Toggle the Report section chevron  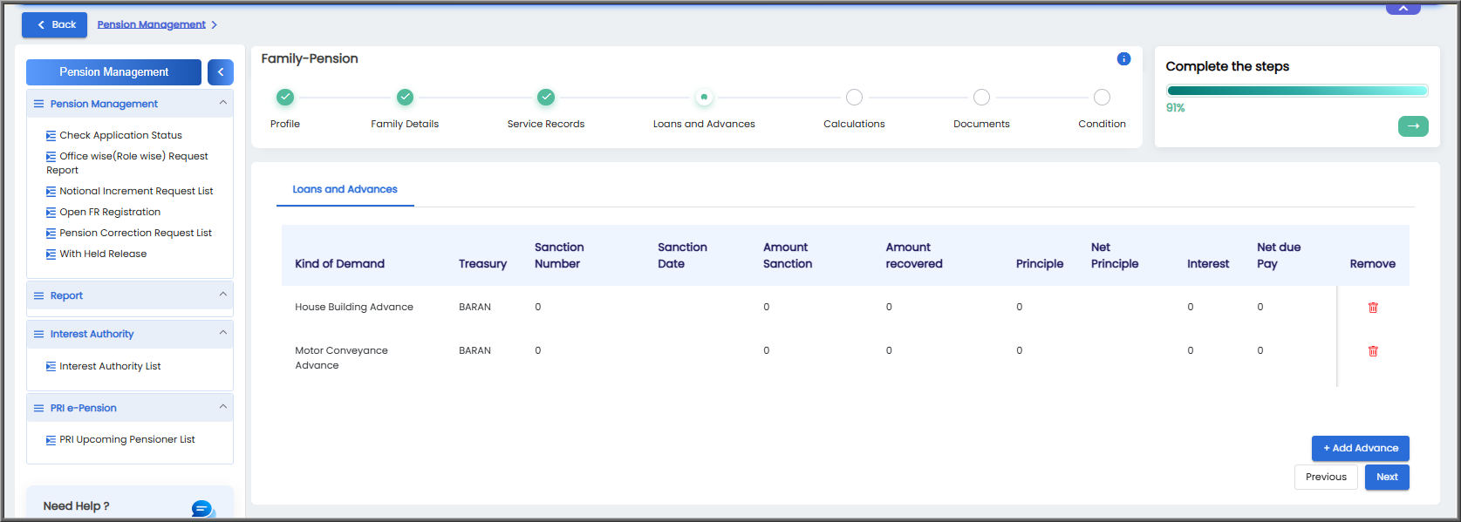(222, 295)
